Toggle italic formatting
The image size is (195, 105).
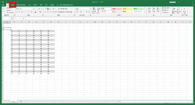pyautogui.click(x=19, y=12)
